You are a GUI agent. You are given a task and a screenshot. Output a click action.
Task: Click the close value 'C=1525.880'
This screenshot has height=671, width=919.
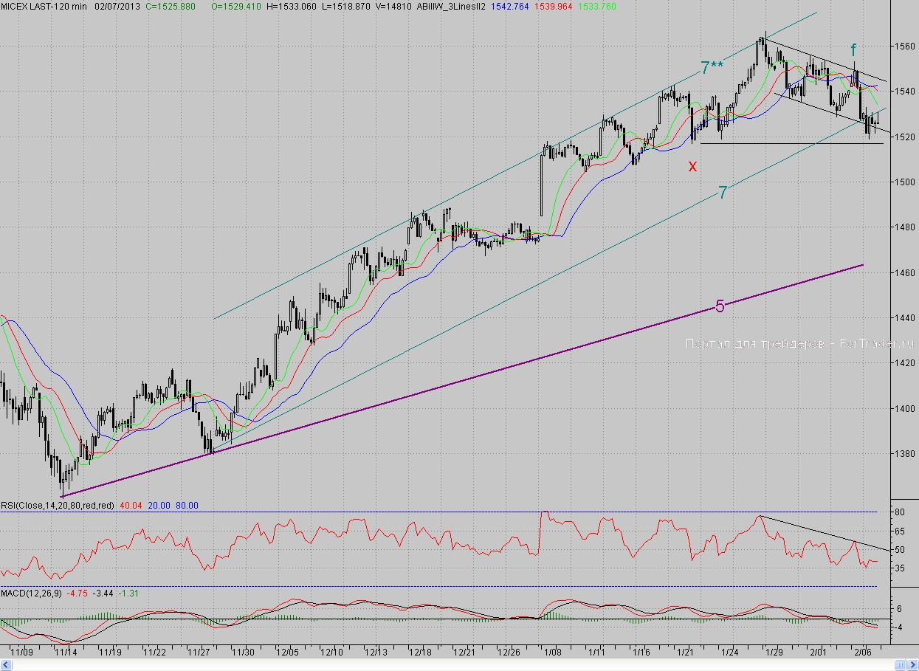171,6
